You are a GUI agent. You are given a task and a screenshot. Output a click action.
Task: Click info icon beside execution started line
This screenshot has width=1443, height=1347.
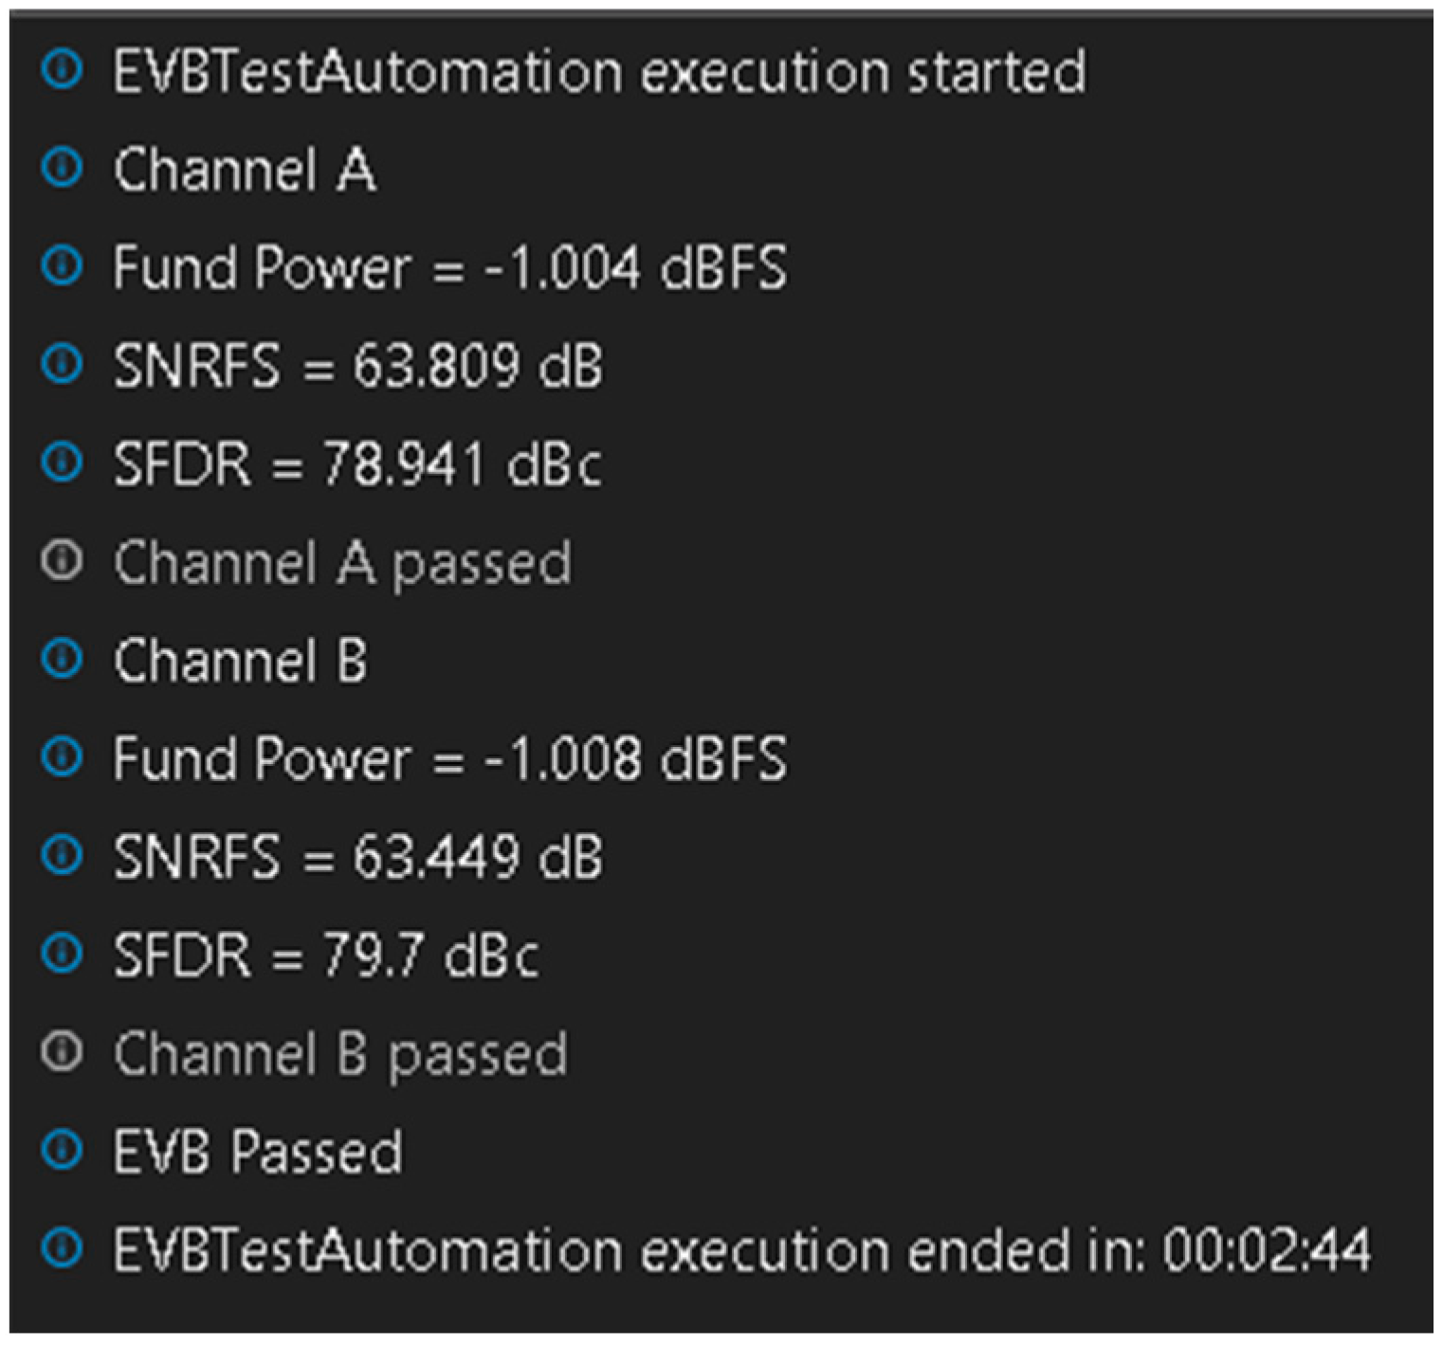coord(63,70)
